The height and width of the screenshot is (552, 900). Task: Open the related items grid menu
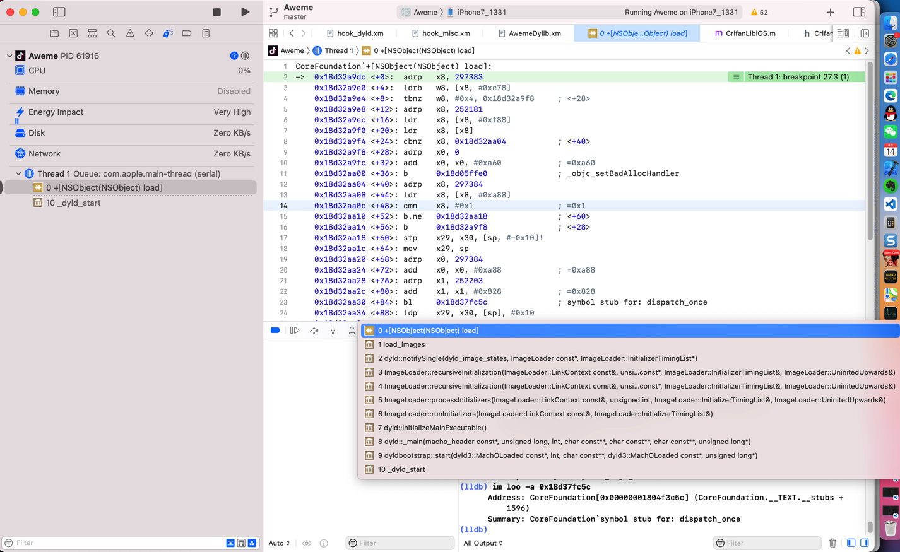pos(273,33)
